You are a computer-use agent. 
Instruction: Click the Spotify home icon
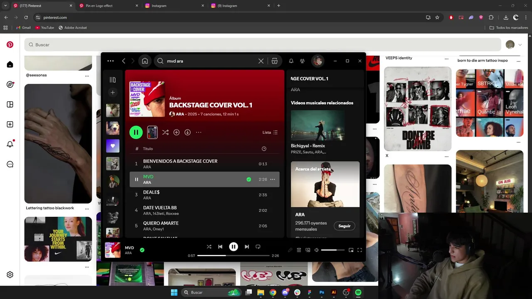coord(145,61)
